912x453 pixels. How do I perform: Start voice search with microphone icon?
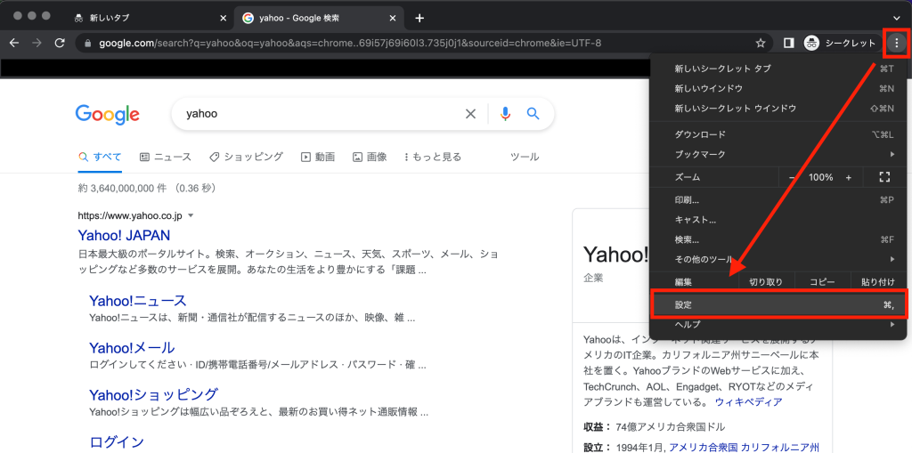[x=506, y=114]
